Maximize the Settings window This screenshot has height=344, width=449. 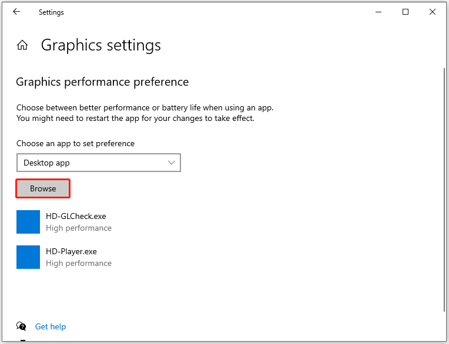(406, 12)
